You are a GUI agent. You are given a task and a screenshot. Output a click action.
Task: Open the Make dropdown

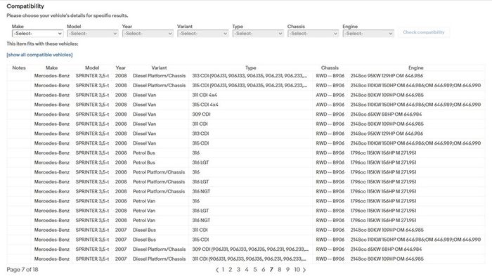pyautogui.click(x=37, y=34)
